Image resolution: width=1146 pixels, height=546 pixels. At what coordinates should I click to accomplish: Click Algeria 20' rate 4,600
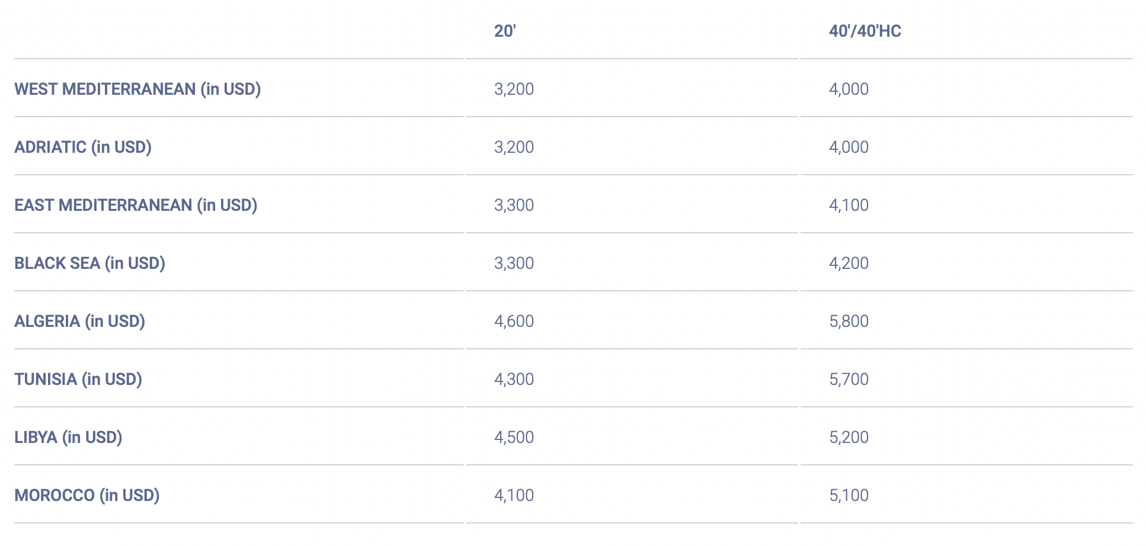(514, 321)
